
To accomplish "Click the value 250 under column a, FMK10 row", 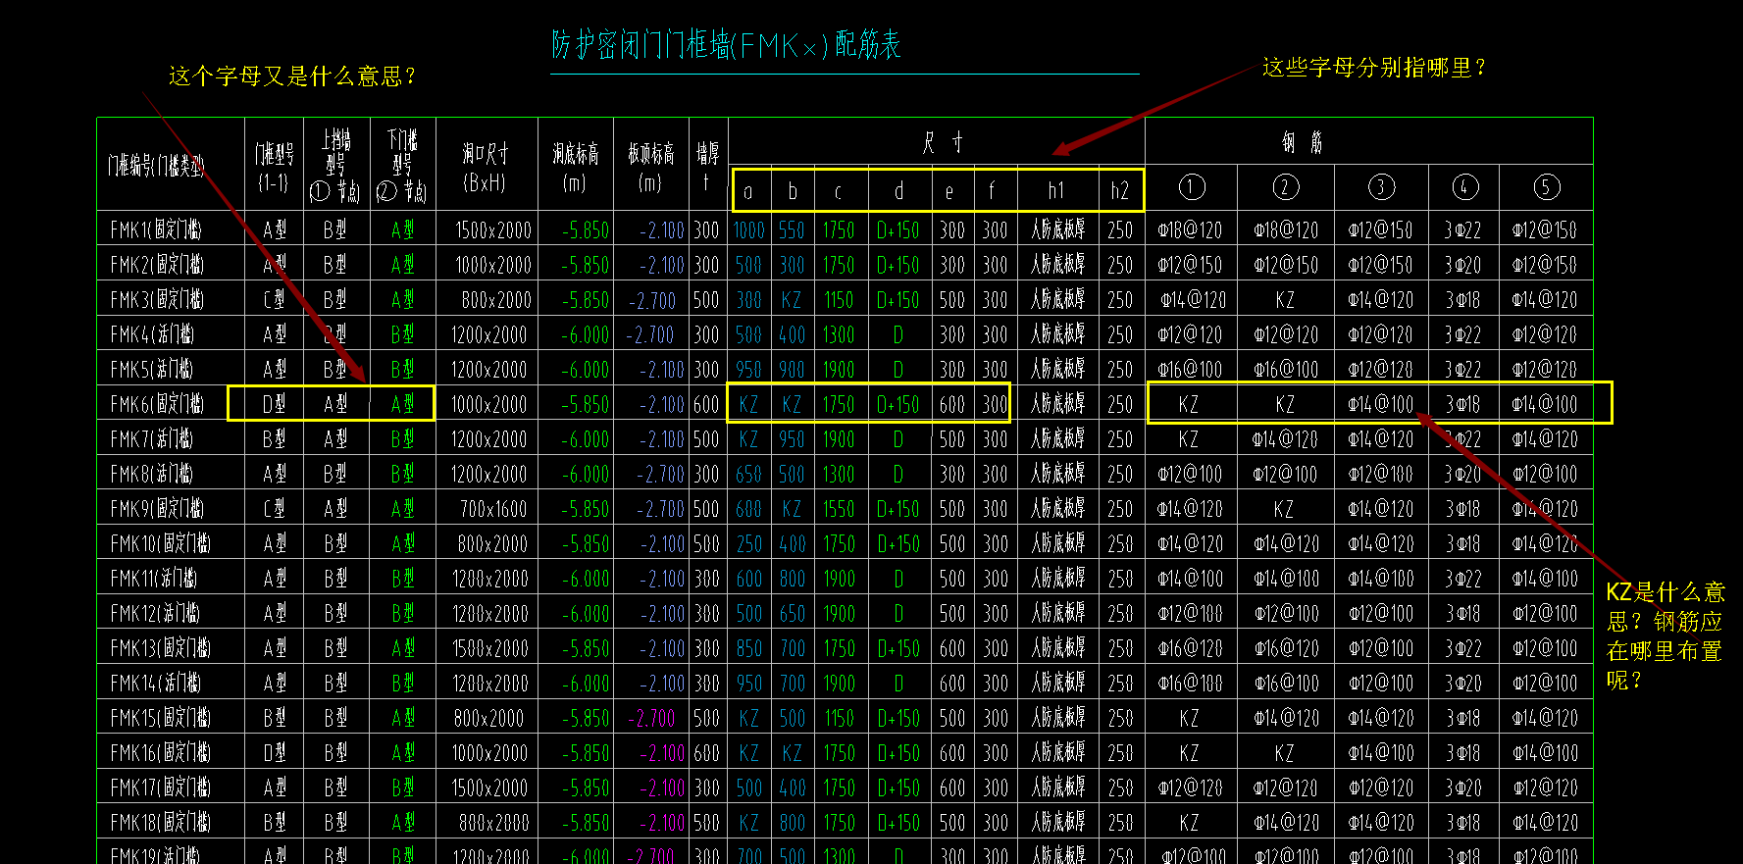I will [749, 544].
